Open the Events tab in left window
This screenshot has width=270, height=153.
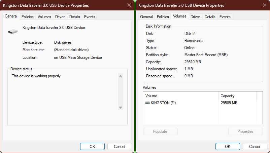pos(90,17)
